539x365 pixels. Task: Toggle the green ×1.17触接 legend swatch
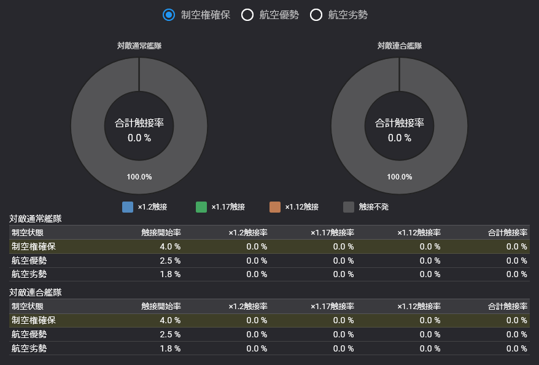click(201, 207)
